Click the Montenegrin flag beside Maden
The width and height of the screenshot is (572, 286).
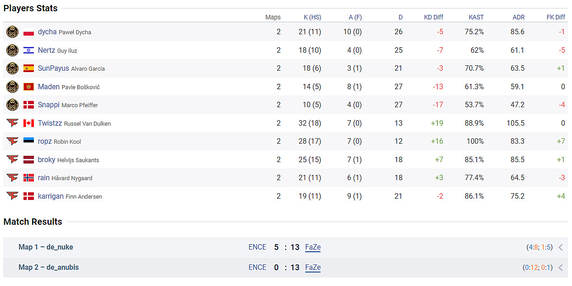[x=28, y=86]
